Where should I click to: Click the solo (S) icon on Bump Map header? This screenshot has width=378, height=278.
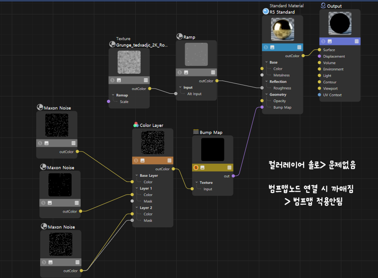[x=196, y=168]
